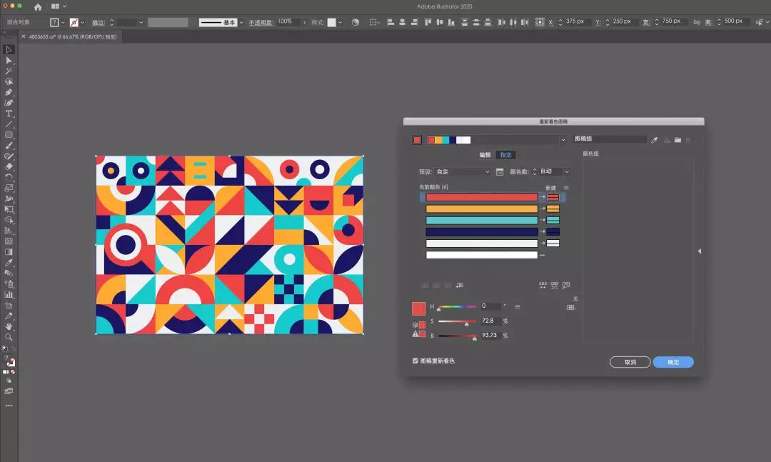Viewport: 771px width, 462px height.
Task: Select the Hand tool
Action: coord(9,326)
